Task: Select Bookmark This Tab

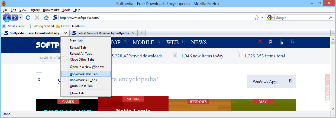Action: [86, 74]
